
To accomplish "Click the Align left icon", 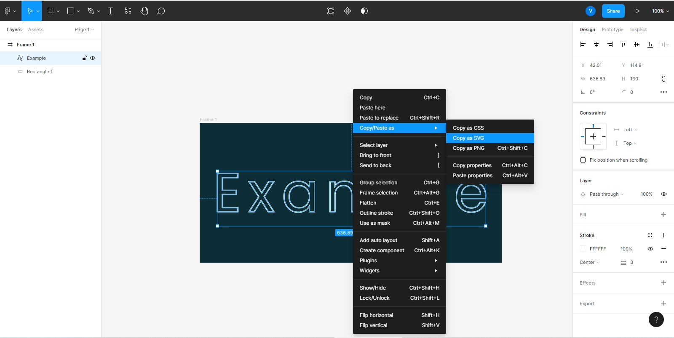I will (x=583, y=45).
